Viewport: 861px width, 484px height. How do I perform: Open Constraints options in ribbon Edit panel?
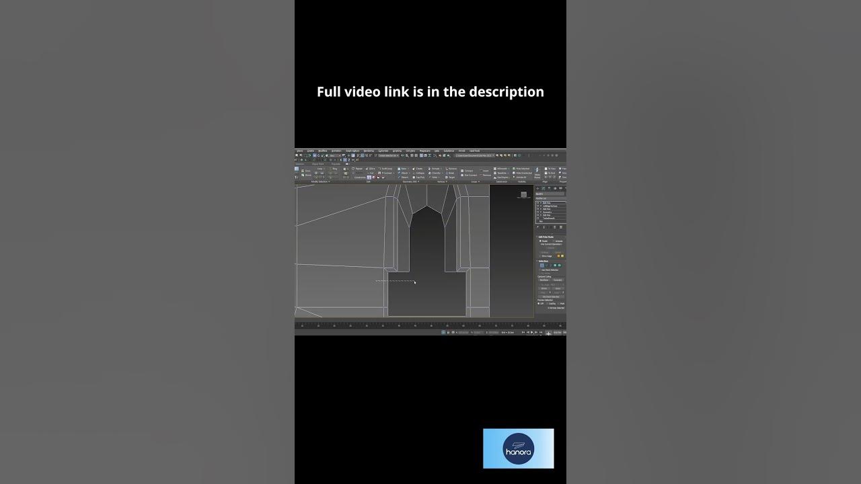tap(360, 177)
